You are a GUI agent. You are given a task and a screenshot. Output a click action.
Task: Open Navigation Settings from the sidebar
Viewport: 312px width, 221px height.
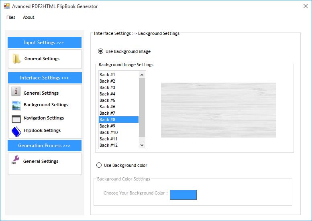pyautogui.click(x=43, y=118)
